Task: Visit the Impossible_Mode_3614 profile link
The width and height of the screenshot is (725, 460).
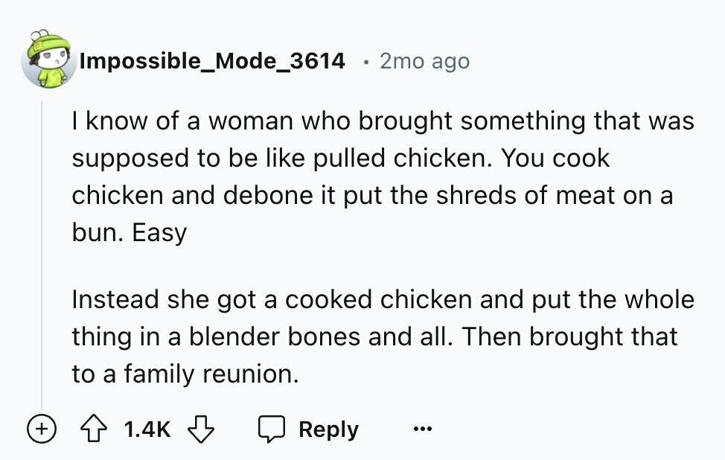Action: click(212, 61)
